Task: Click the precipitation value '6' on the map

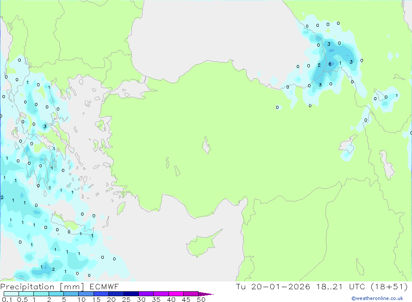Action: pyautogui.click(x=330, y=64)
